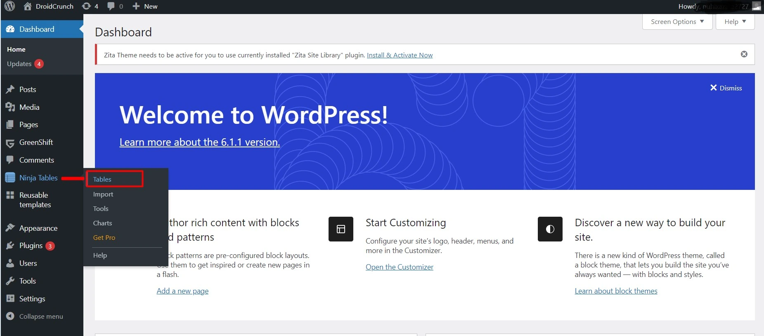Screen dimensions: 764x336
Task: Click Learn about block themes link
Action: coord(616,291)
